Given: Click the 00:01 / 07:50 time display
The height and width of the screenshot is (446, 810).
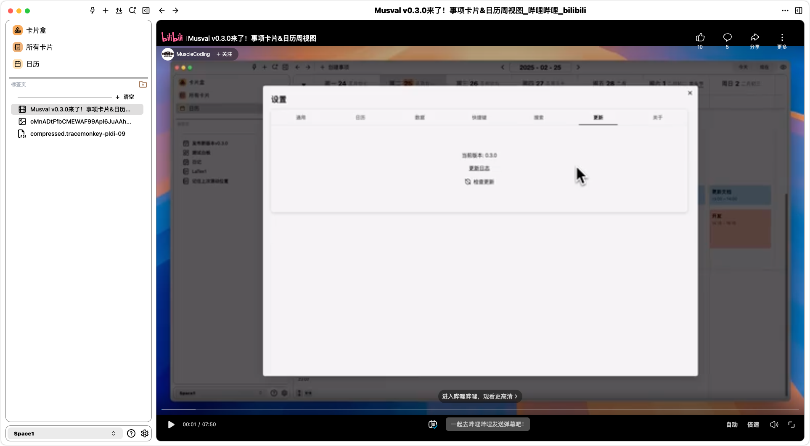Looking at the screenshot, I should (x=199, y=425).
